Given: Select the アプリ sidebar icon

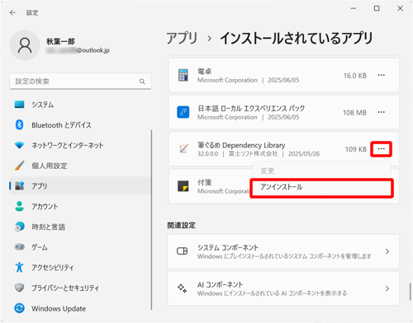Looking at the screenshot, I should pyautogui.click(x=19, y=186).
